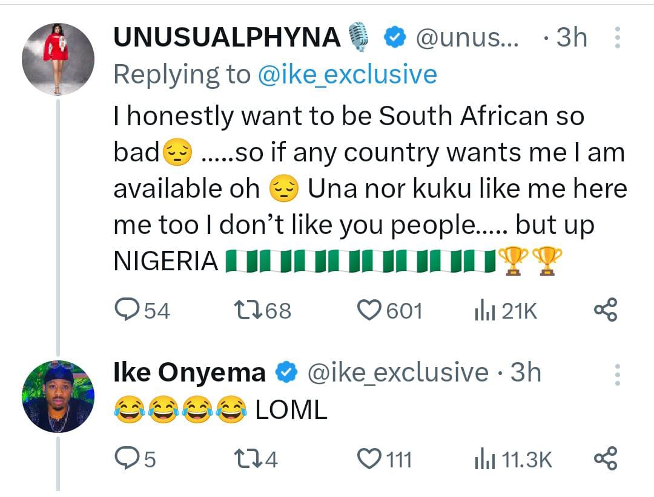
Task: Click the @ike_exclusive handle beside Ike Onyema
Action: [398, 372]
